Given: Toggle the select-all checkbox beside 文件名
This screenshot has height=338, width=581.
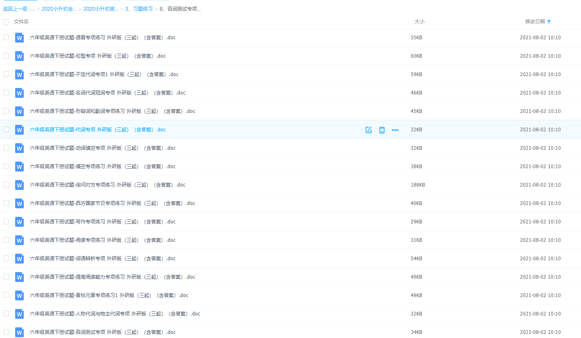Looking at the screenshot, I should [6, 22].
